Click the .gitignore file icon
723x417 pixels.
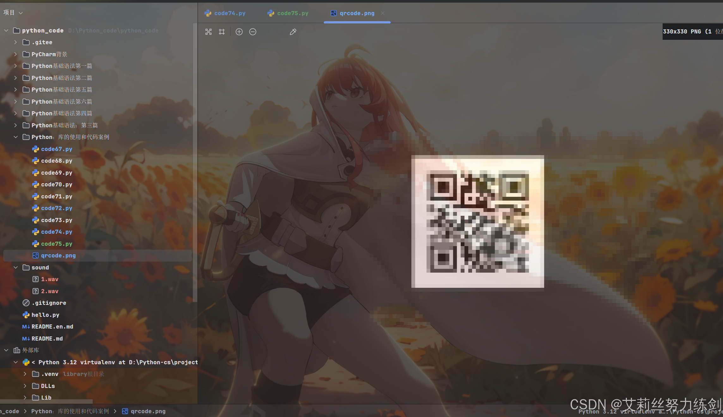coord(26,303)
